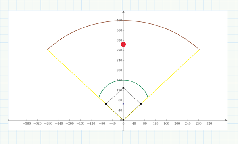Click the home plate square at the origin

pos(123,120)
